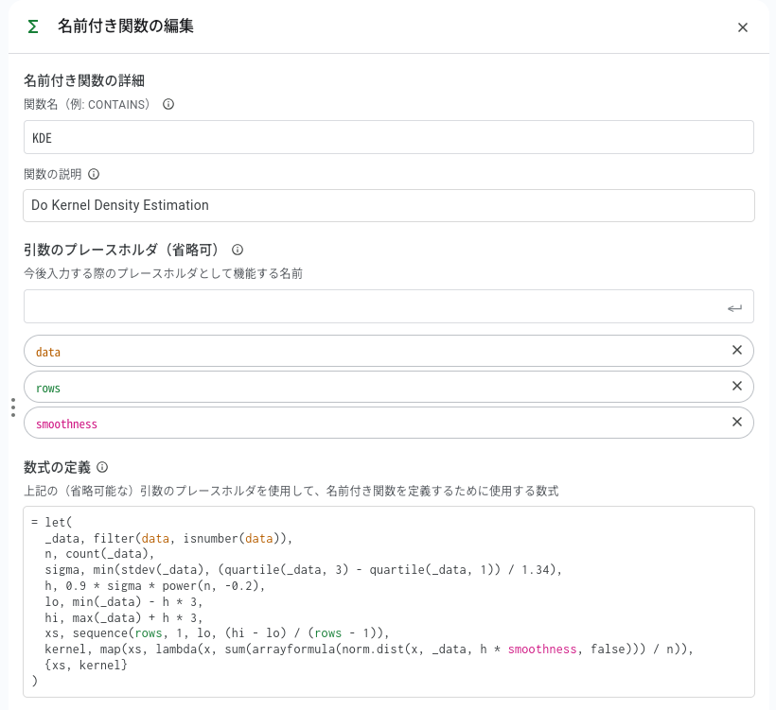Show info for the function description field
The height and width of the screenshot is (710, 776).
pos(94,174)
